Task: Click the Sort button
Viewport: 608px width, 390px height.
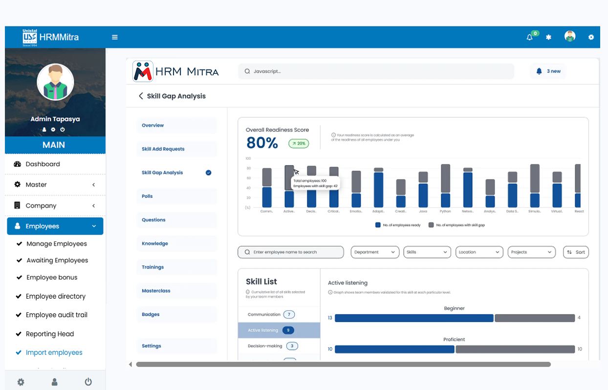Action: (576, 252)
